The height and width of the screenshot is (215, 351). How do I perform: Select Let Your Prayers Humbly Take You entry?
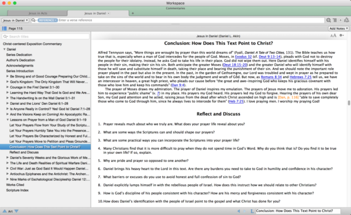[49, 131]
